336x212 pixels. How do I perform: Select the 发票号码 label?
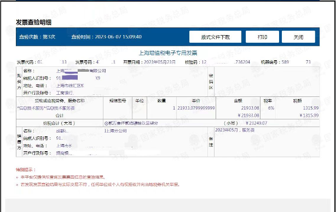coord(85,62)
